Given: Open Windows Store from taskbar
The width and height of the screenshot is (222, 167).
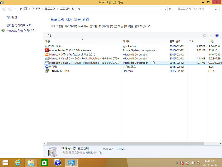Looking at the screenshot, I should [x=44, y=163].
